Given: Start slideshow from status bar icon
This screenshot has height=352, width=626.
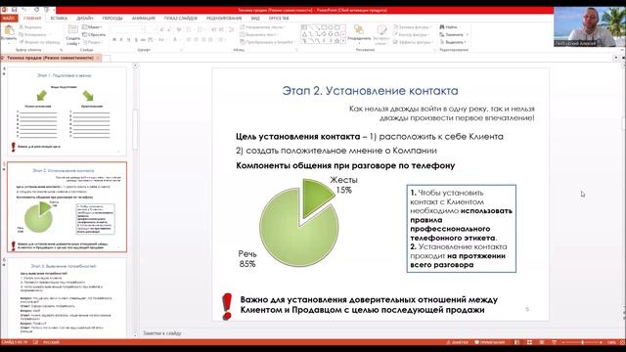Looking at the screenshot, I should coord(554,342).
